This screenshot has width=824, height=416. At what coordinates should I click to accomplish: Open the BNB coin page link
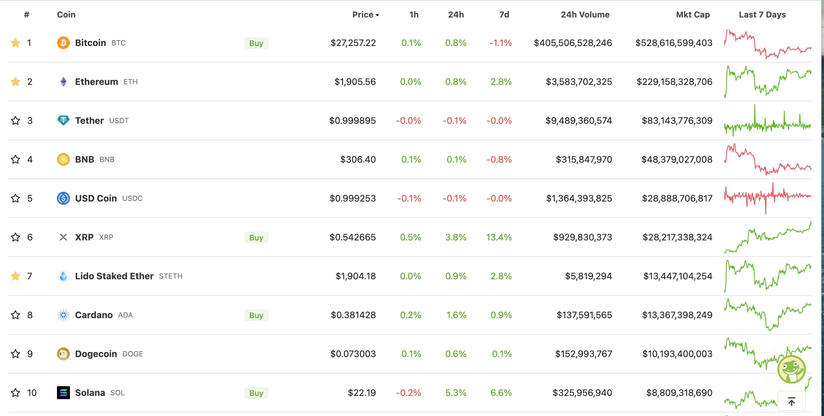pos(84,159)
